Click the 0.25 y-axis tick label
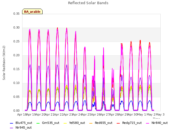Screen dimensions: 177x133 (x=17, y=41)
